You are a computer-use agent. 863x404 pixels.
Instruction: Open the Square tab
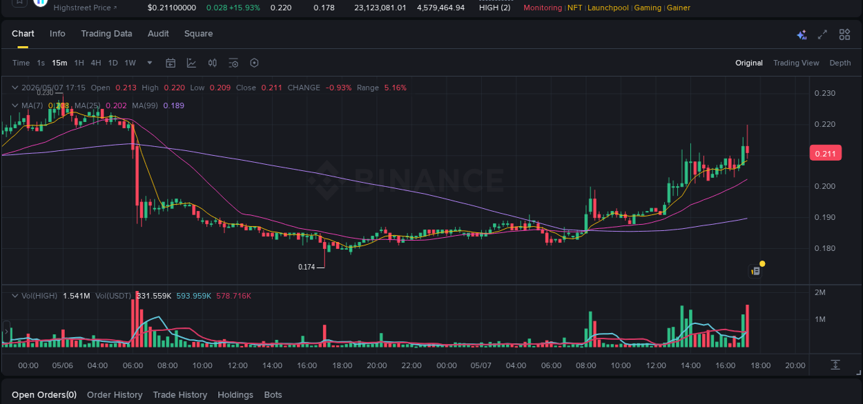(x=198, y=34)
